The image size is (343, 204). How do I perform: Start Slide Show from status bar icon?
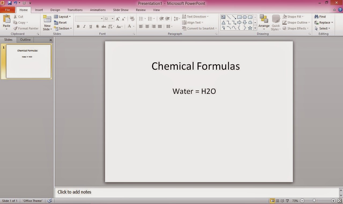(287, 201)
